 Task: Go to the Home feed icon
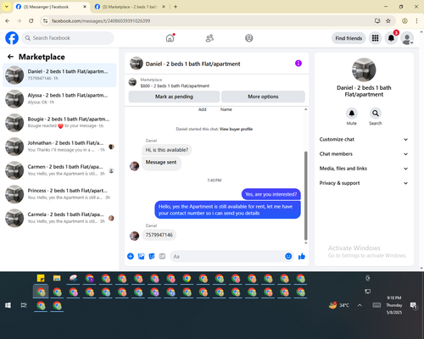170,38
